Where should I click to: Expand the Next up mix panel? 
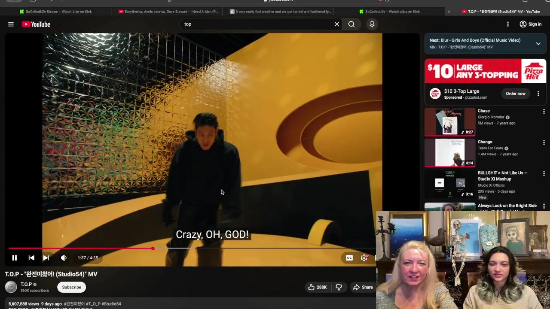click(x=538, y=43)
